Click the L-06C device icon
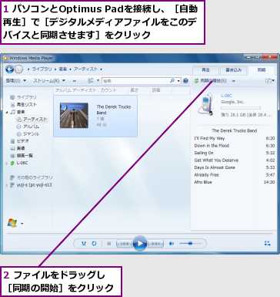Viewport: 280px width, 297px height. (x=205, y=104)
